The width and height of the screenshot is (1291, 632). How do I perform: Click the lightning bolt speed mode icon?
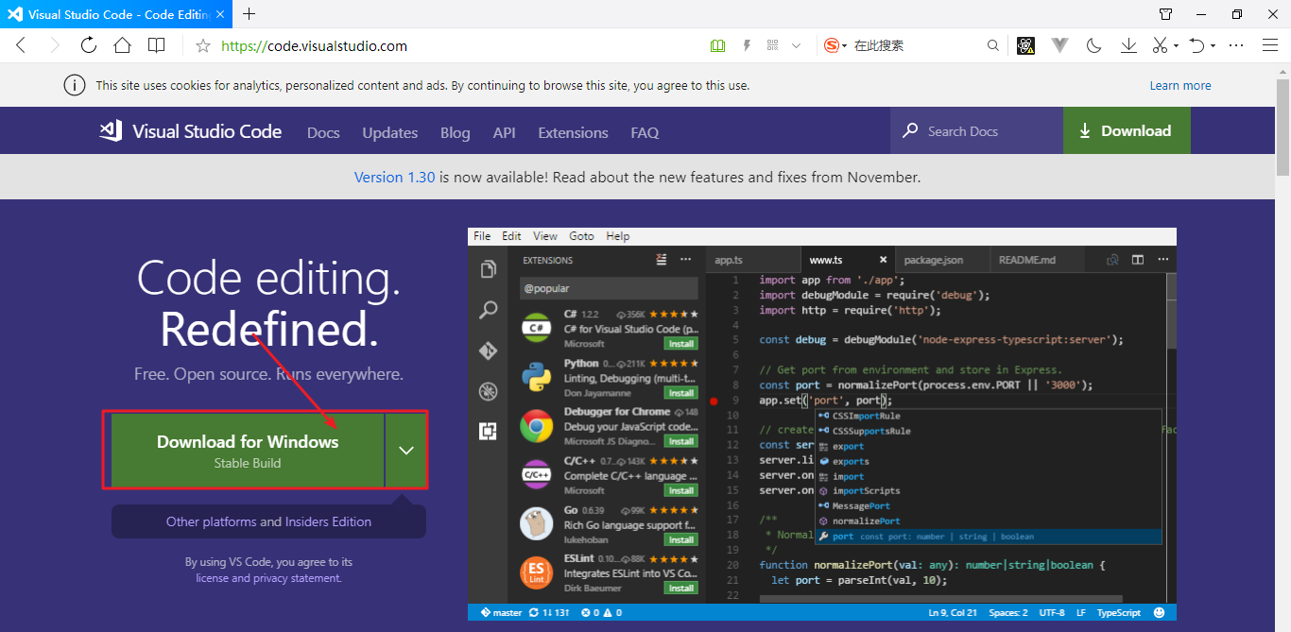tap(747, 45)
